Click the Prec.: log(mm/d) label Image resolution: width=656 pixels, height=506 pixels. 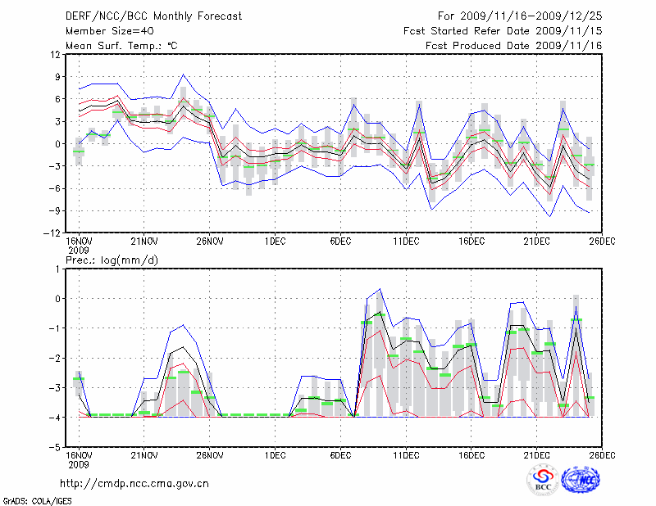point(113,260)
